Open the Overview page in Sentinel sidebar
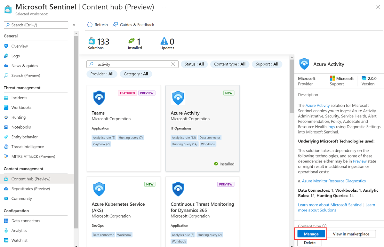This screenshot has width=384, height=247. click(x=19, y=46)
